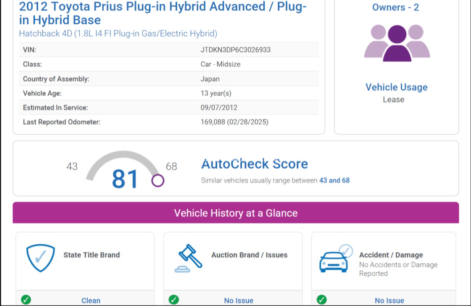Click the low range number 43 by gauge
Viewport: 471px width, 306px height.
pyautogui.click(x=72, y=167)
